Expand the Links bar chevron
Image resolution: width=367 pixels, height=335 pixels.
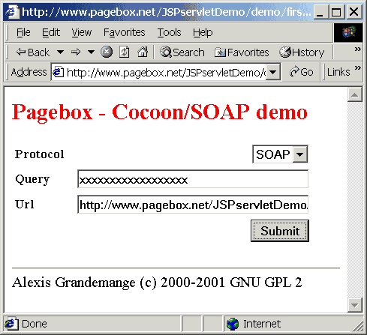click(358, 68)
